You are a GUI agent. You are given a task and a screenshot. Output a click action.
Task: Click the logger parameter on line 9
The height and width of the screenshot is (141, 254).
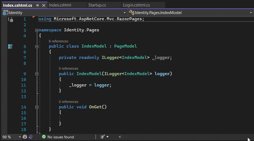tap(162, 74)
